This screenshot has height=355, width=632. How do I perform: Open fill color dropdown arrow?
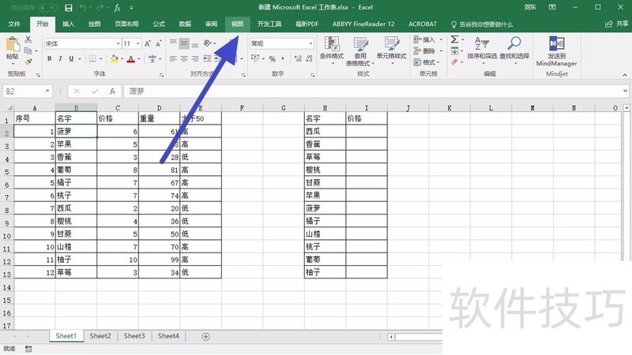pos(122,58)
